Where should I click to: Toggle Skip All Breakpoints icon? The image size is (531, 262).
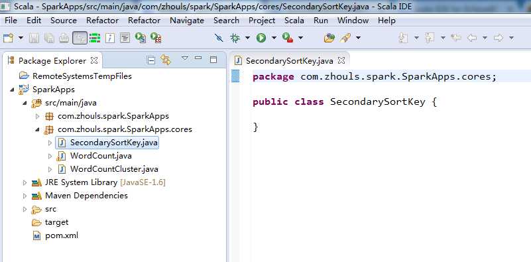click(219, 38)
